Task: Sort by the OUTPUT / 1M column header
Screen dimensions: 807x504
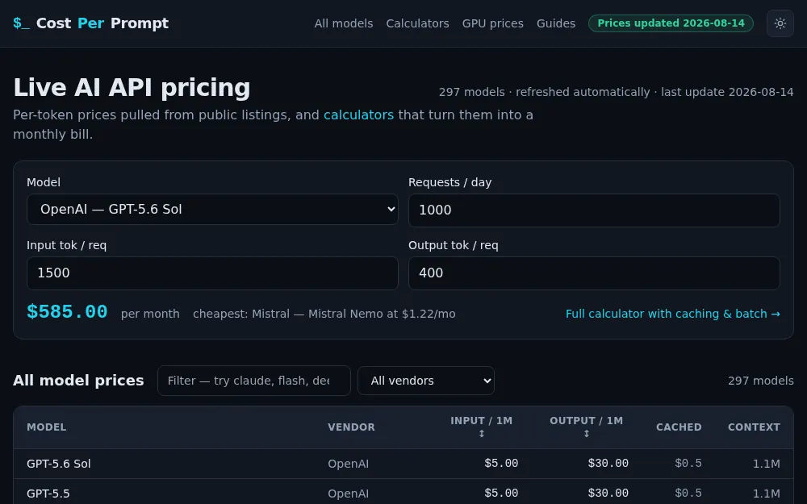Action: pyautogui.click(x=586, y=427)
